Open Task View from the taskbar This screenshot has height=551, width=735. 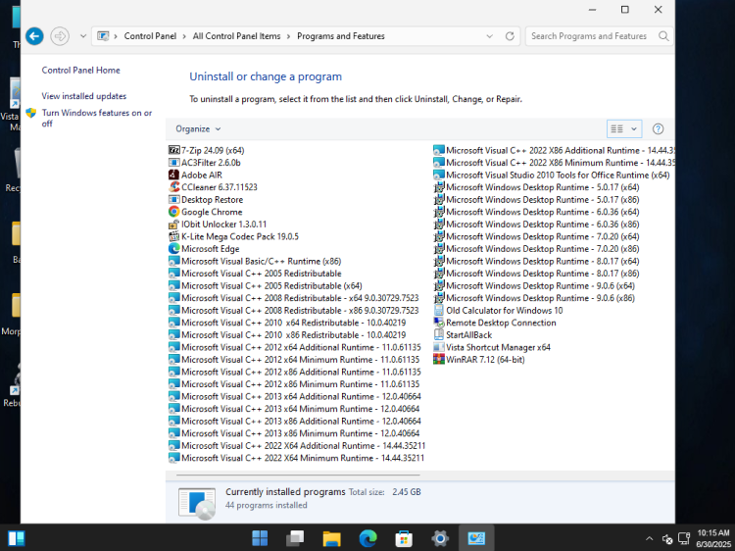pos(295,538)
